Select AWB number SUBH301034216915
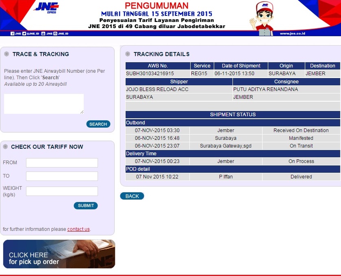Screen dimensions: 341x276 coord(150,74)
